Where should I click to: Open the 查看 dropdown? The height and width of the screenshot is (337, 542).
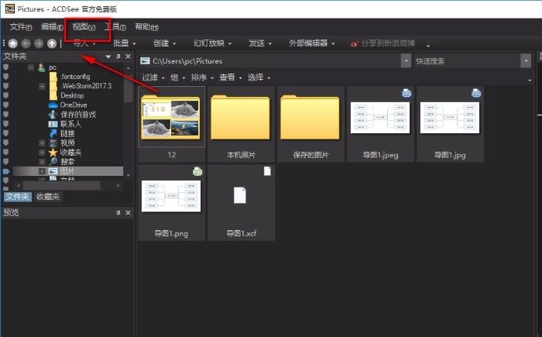click(x=231, y=77)
